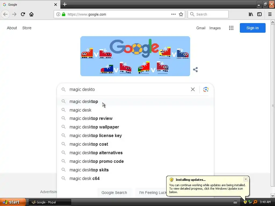
Task: Close the Google tab
Action: pyautogui.click(x=55, y=5)
